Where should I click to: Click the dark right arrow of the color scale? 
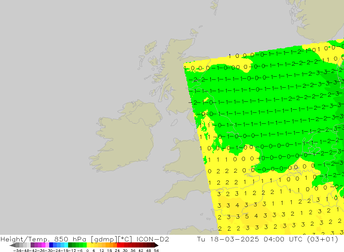157,245
